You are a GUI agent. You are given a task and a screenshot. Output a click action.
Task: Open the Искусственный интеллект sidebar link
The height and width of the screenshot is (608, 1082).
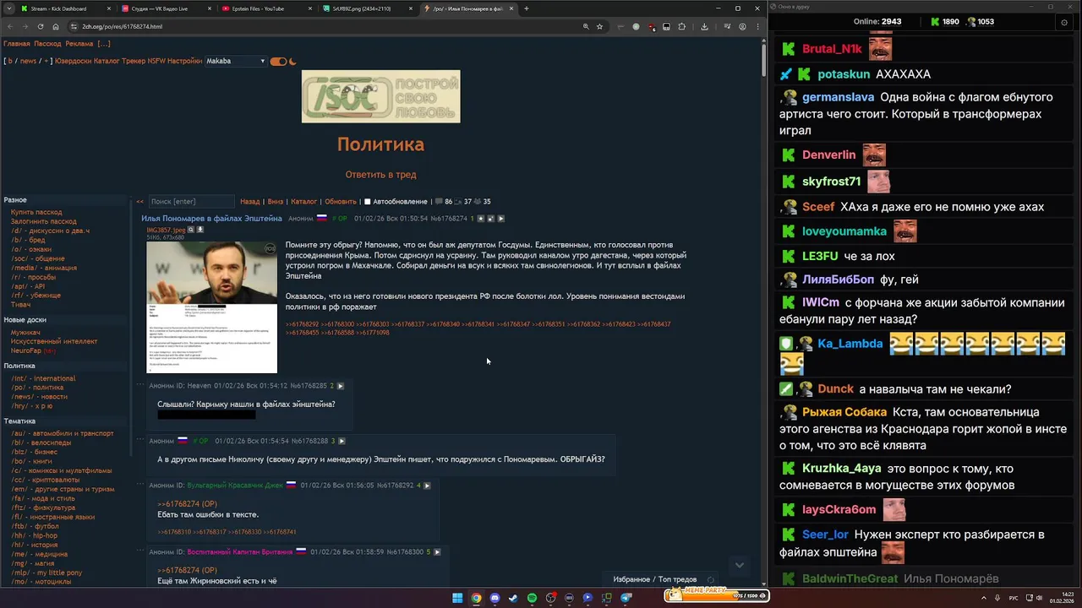[x=54, y=341]
